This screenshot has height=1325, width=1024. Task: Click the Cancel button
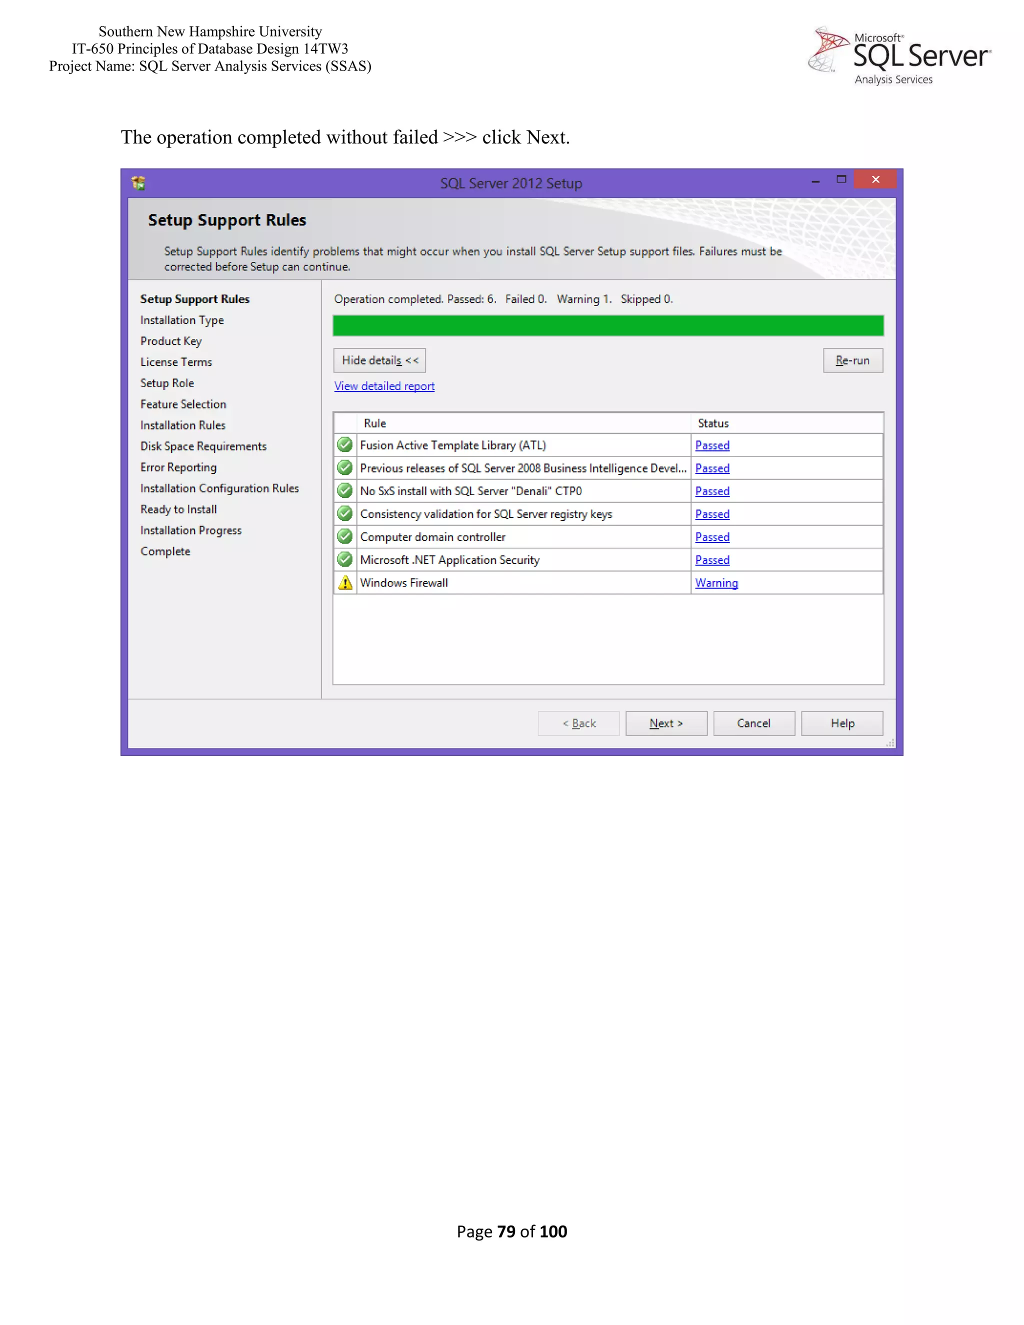coord(754,723)
